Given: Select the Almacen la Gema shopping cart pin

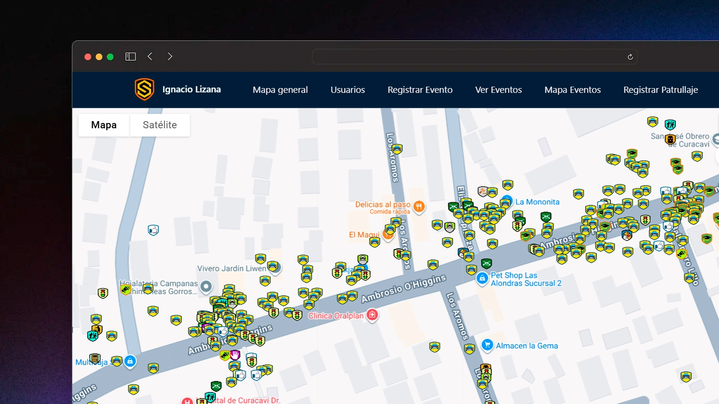Looking at the screenshot, I should click(x=487, y=345).
